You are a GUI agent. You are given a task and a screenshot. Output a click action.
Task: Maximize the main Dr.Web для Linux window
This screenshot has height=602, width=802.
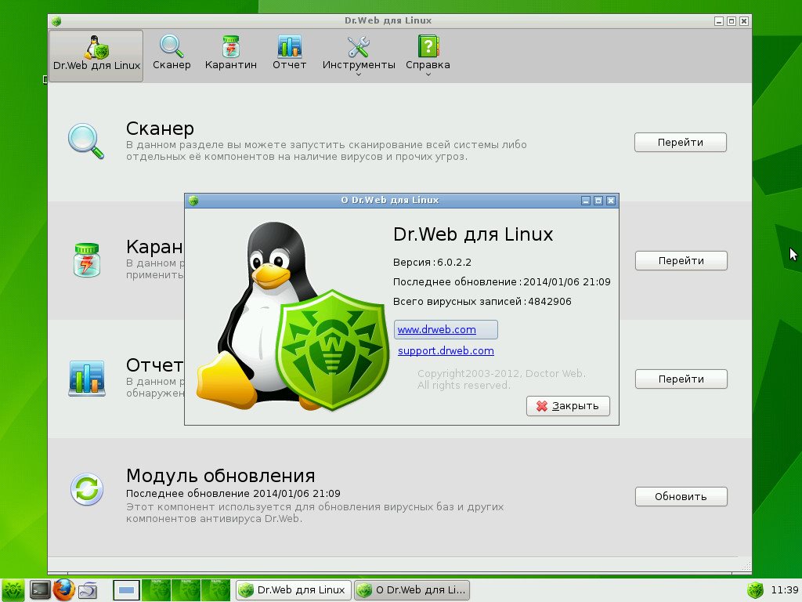732,21
